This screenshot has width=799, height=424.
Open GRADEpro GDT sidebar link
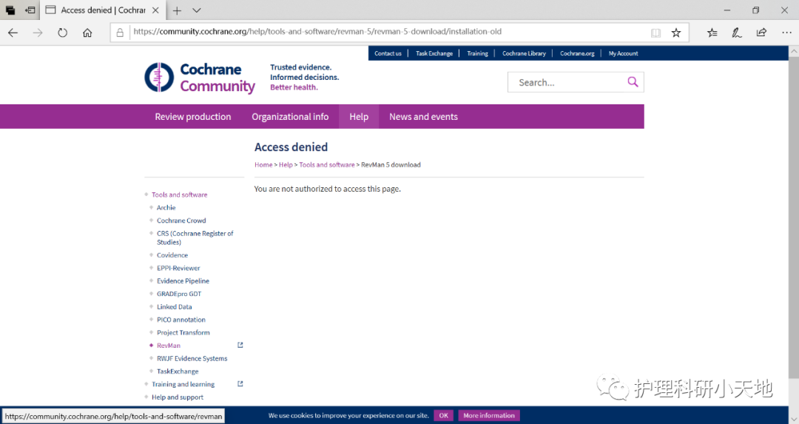tap(179, 294)
